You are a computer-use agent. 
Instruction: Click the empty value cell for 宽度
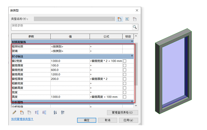coord(70,92)
